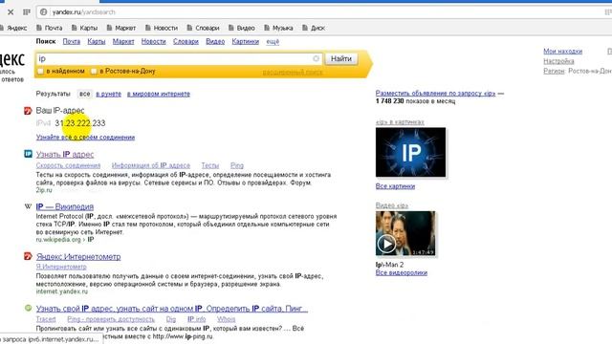This screenshot has width=612, height=344.
Task: Click the IP address 31.23.222.233
Action: point(80,123)
